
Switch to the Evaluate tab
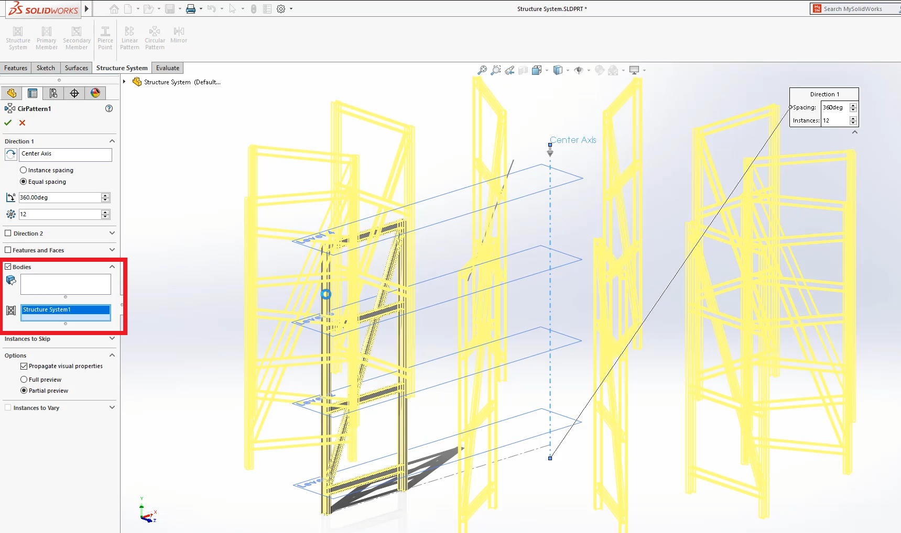[x=167, y=68]
